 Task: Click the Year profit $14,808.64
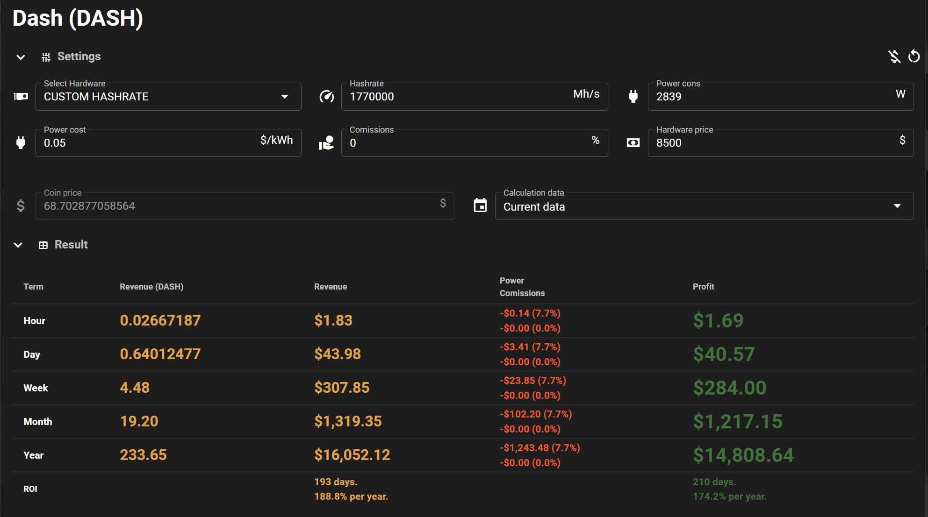743,455
